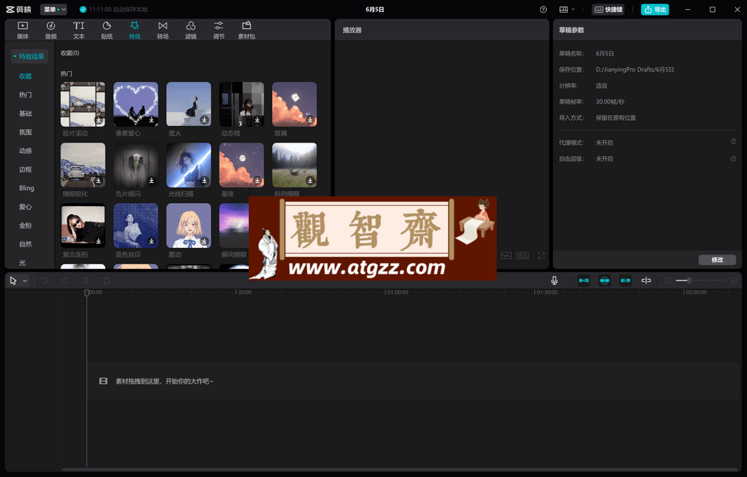Click the delete trash icon
The height and width of the screenshot is (477, 747).
[107, 281]
